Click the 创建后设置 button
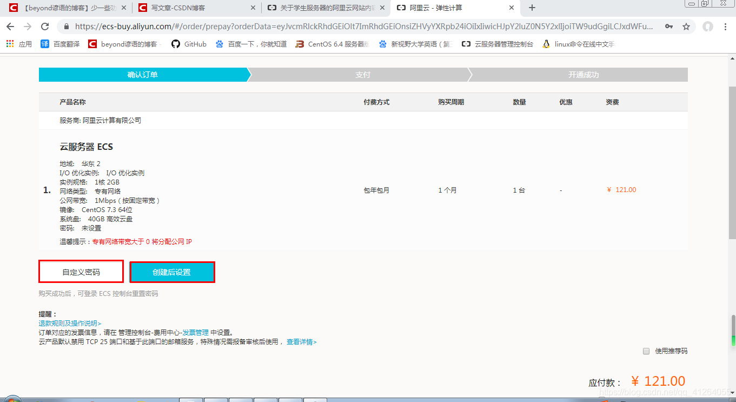 172,272
